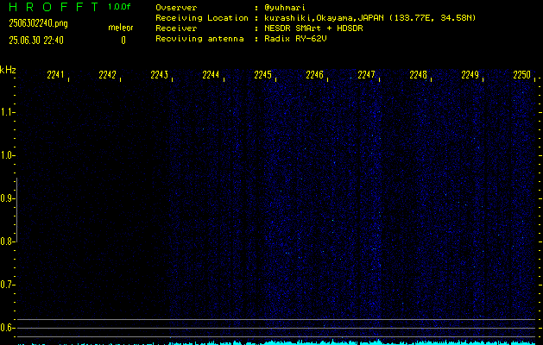This screenshot has height=345, width=543.
Task: Click the kHz axis unit label
Action: (x=8, y=70)
